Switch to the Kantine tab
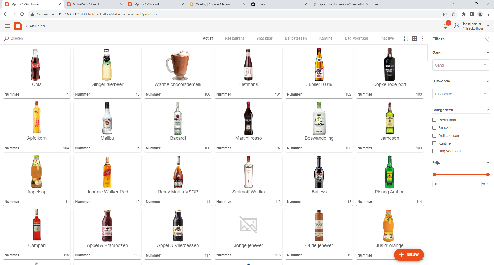The image size is (494, 265). point(326,38)
